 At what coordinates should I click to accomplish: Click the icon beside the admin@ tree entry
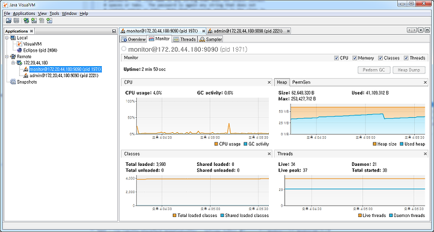point(26,75)
